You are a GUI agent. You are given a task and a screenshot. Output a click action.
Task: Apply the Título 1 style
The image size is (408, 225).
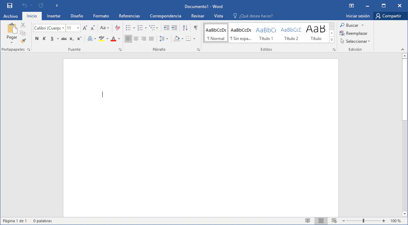[266, 33]
